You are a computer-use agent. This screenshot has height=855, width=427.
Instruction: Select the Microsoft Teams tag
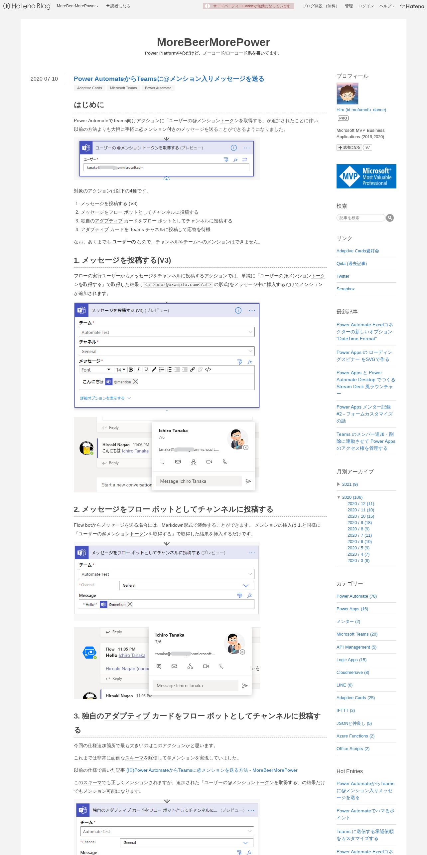click(123, 88)
